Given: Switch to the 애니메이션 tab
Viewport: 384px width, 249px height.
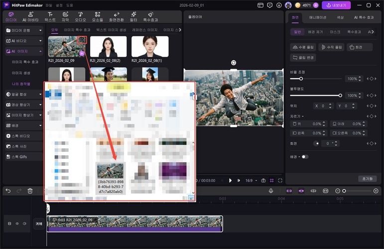Looking at the screenshot, I should (317, 17).
